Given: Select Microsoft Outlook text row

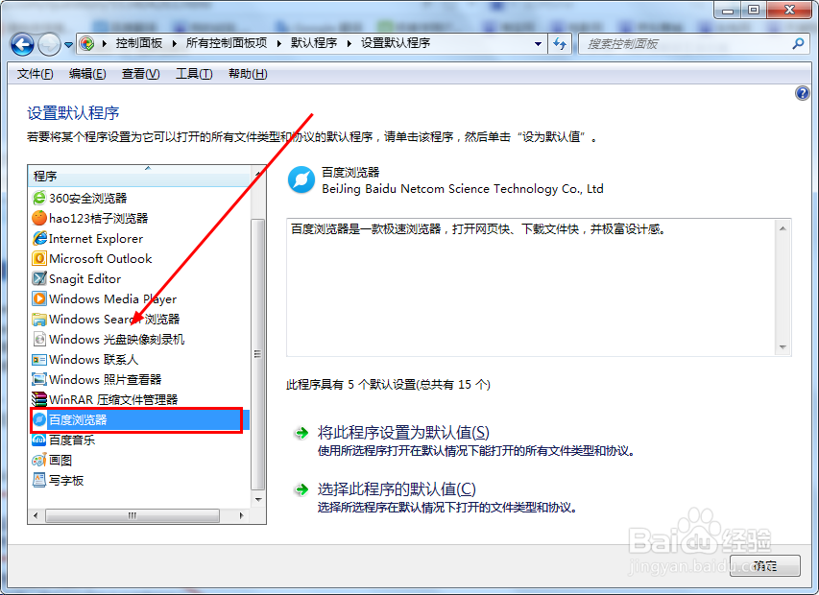Looking at the screenshot, I should [100, 258].
